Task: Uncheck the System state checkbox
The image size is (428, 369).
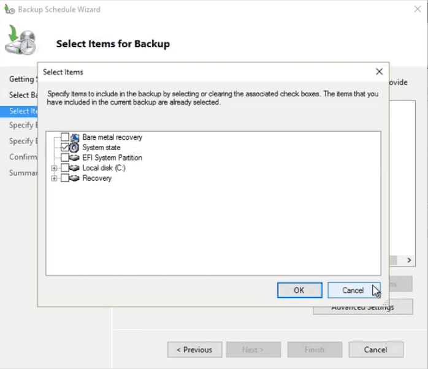Action: click(x=65, y=148)
